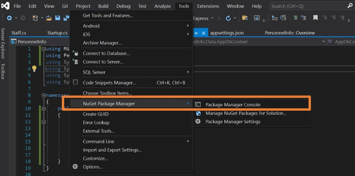Expand the toolbar overflow options after the browser icon

pyautogui.click(x=264, y=21)
